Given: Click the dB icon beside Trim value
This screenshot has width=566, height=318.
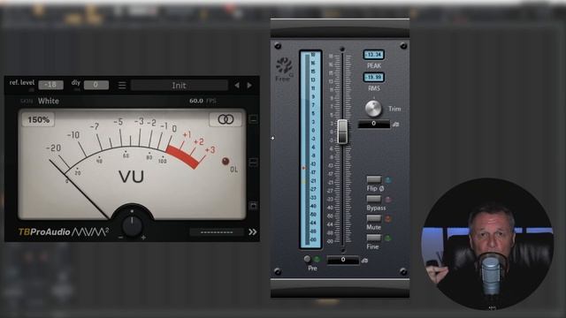Looking at the screenshot, I should click(396, 125).
